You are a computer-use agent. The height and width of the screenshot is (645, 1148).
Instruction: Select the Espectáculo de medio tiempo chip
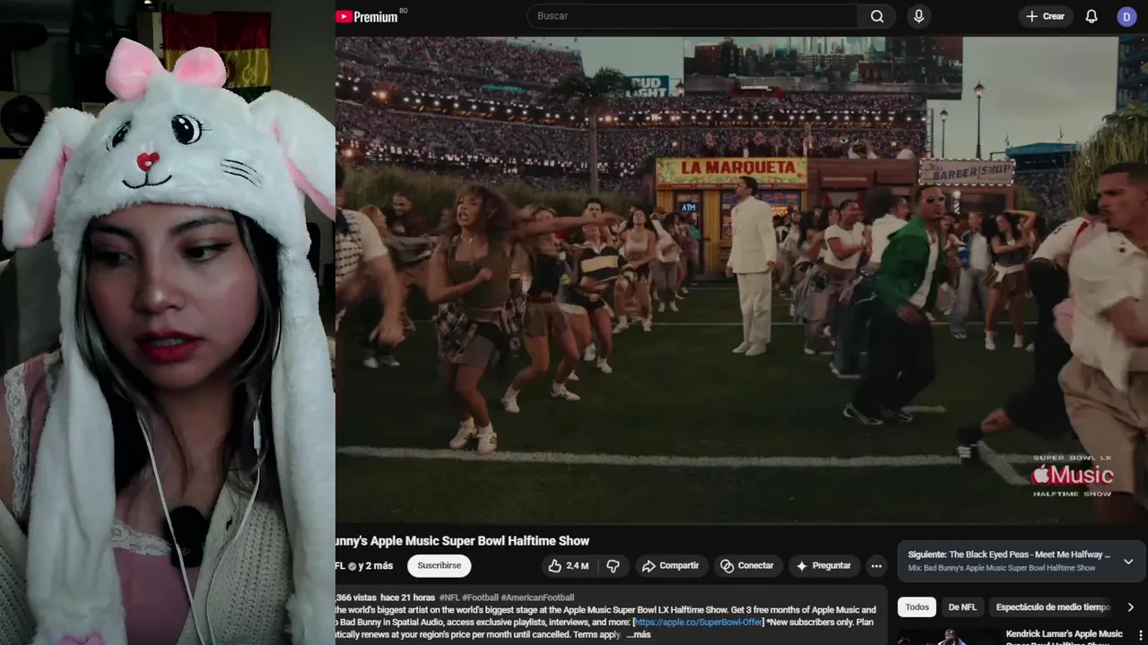click(1053, 606)
